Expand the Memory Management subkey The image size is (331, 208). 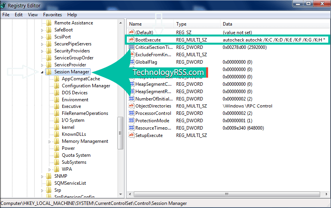point(49,142)
